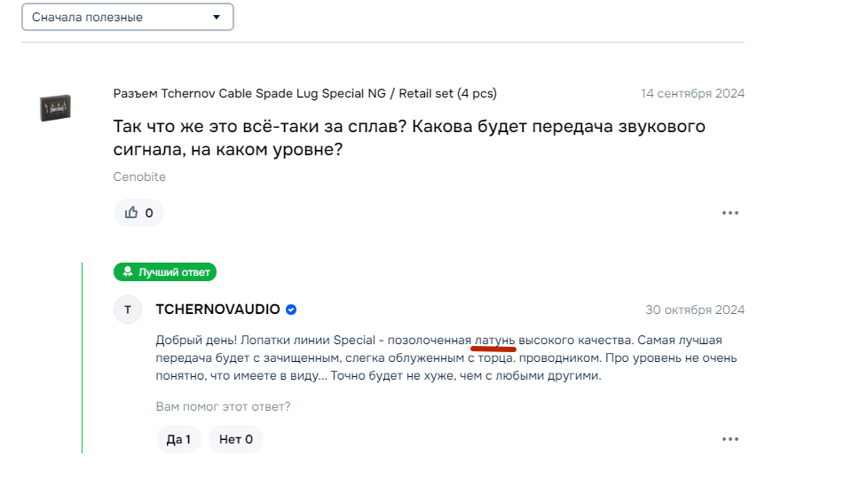Click the round "T" avatar icon
The image size is (844, 487).
point(128,310)
